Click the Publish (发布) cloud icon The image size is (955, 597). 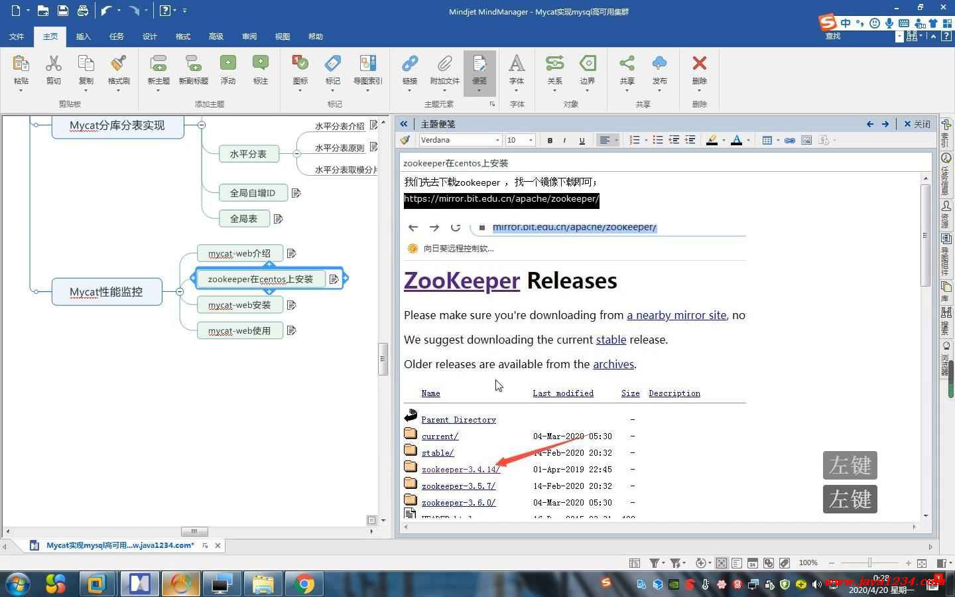click(x=659, y=64)
